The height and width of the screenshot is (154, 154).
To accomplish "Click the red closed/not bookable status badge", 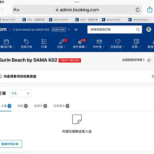I will 70,60.
